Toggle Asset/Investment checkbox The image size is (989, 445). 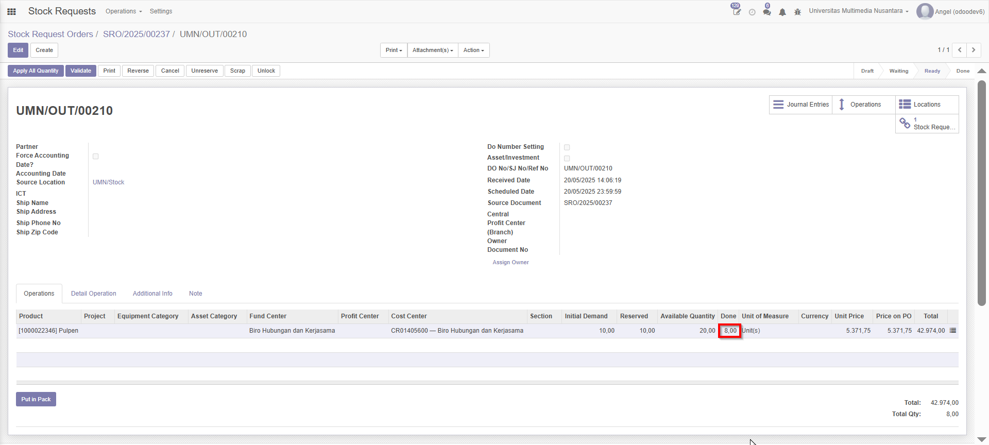click(x=567, y=158)
